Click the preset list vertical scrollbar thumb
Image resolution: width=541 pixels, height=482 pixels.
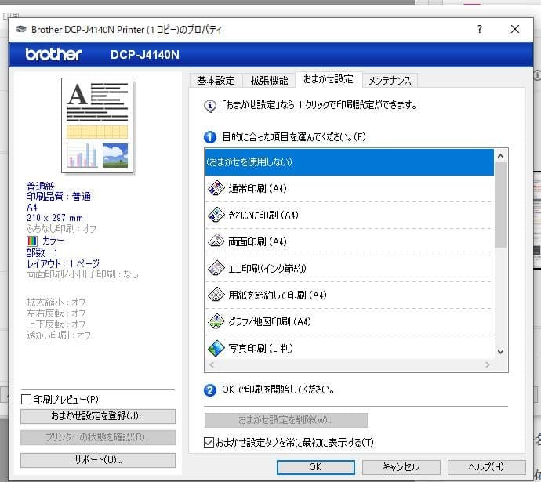(501, 205)
